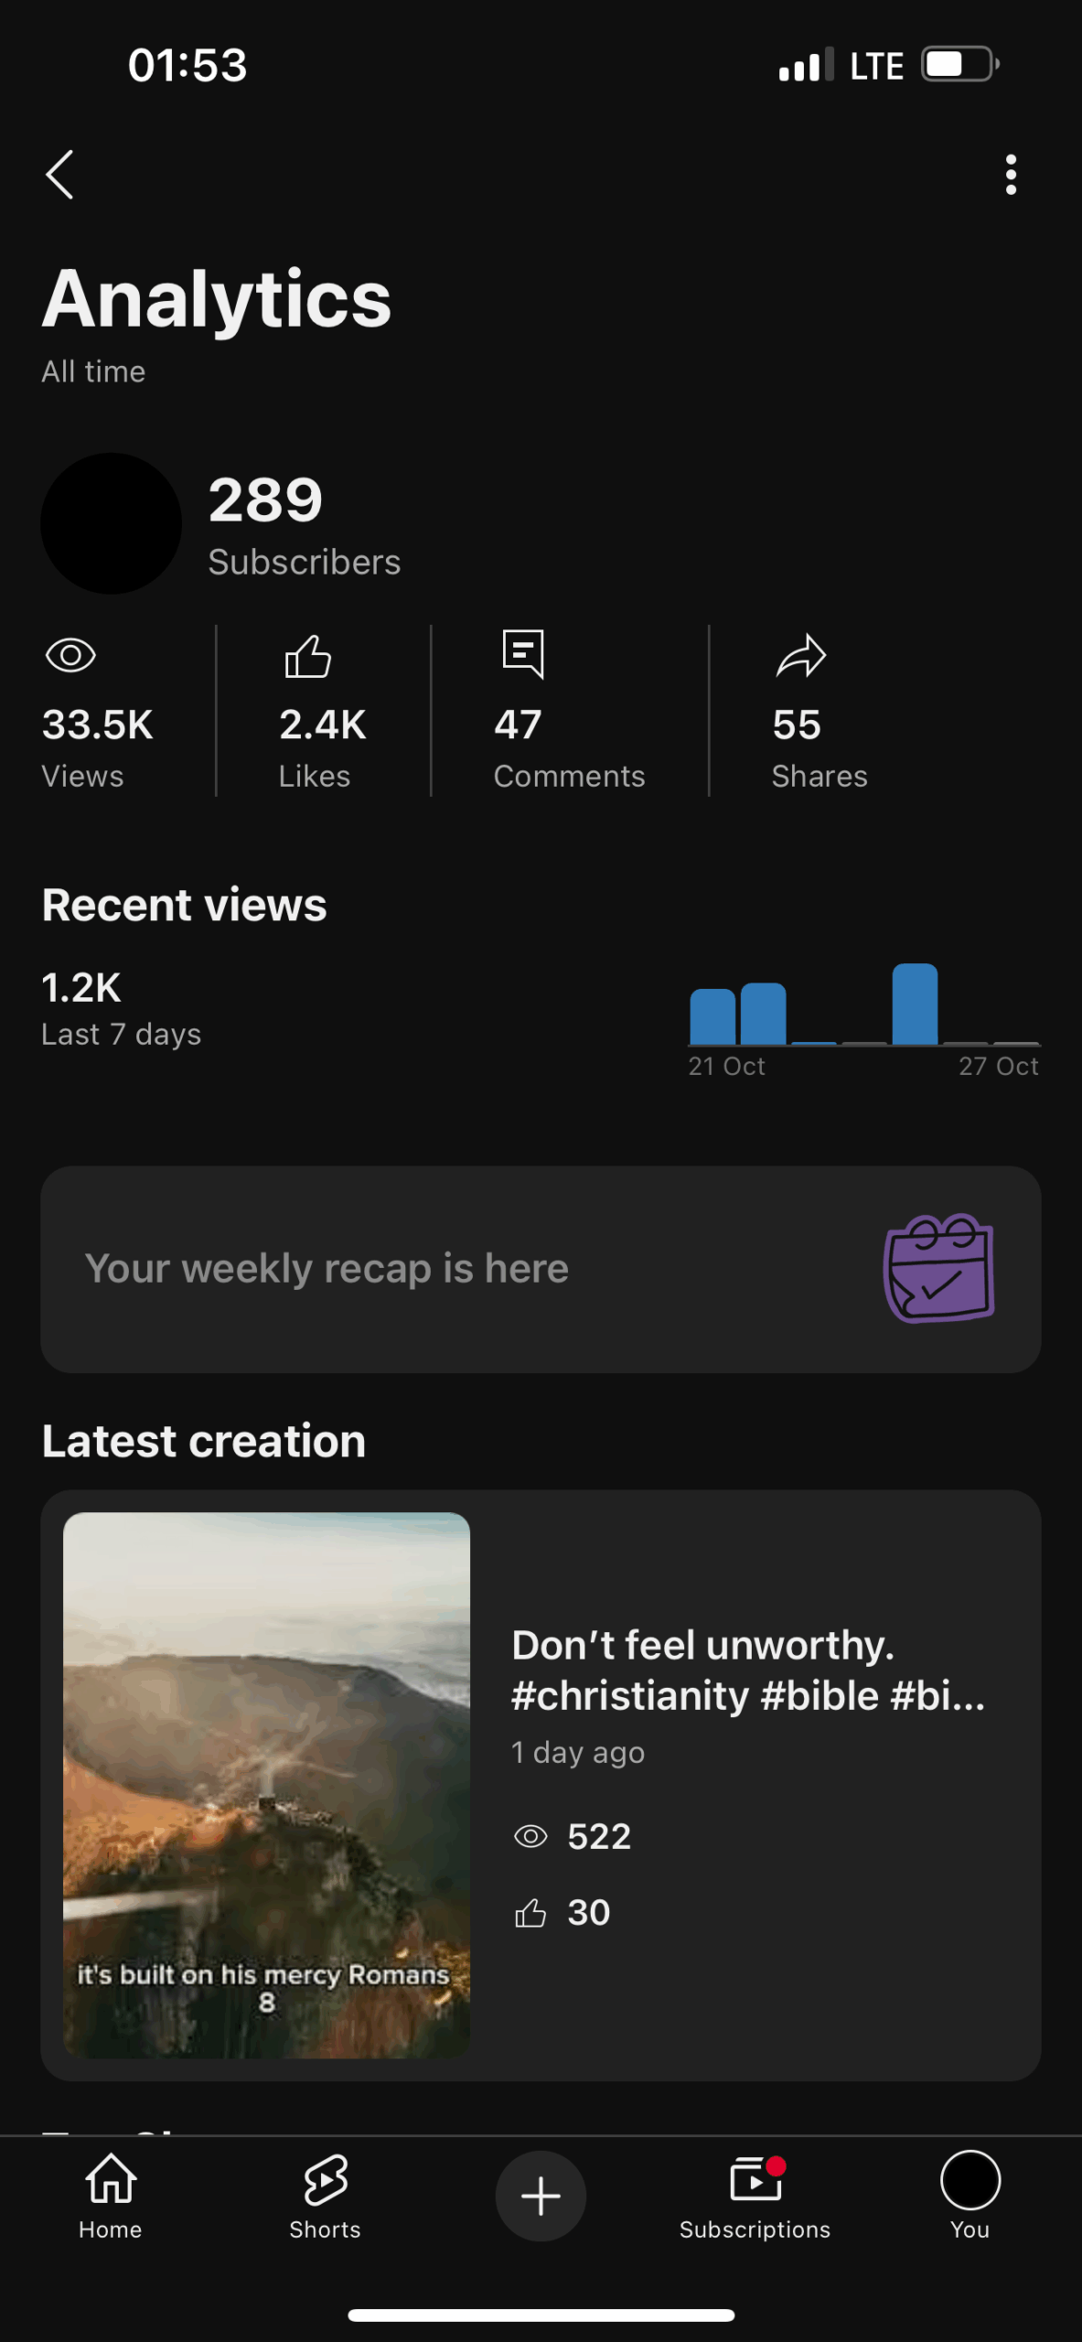Tap the comment bubble icon above Comments
Viewport: 1082px width, 2342px height.
523,653
